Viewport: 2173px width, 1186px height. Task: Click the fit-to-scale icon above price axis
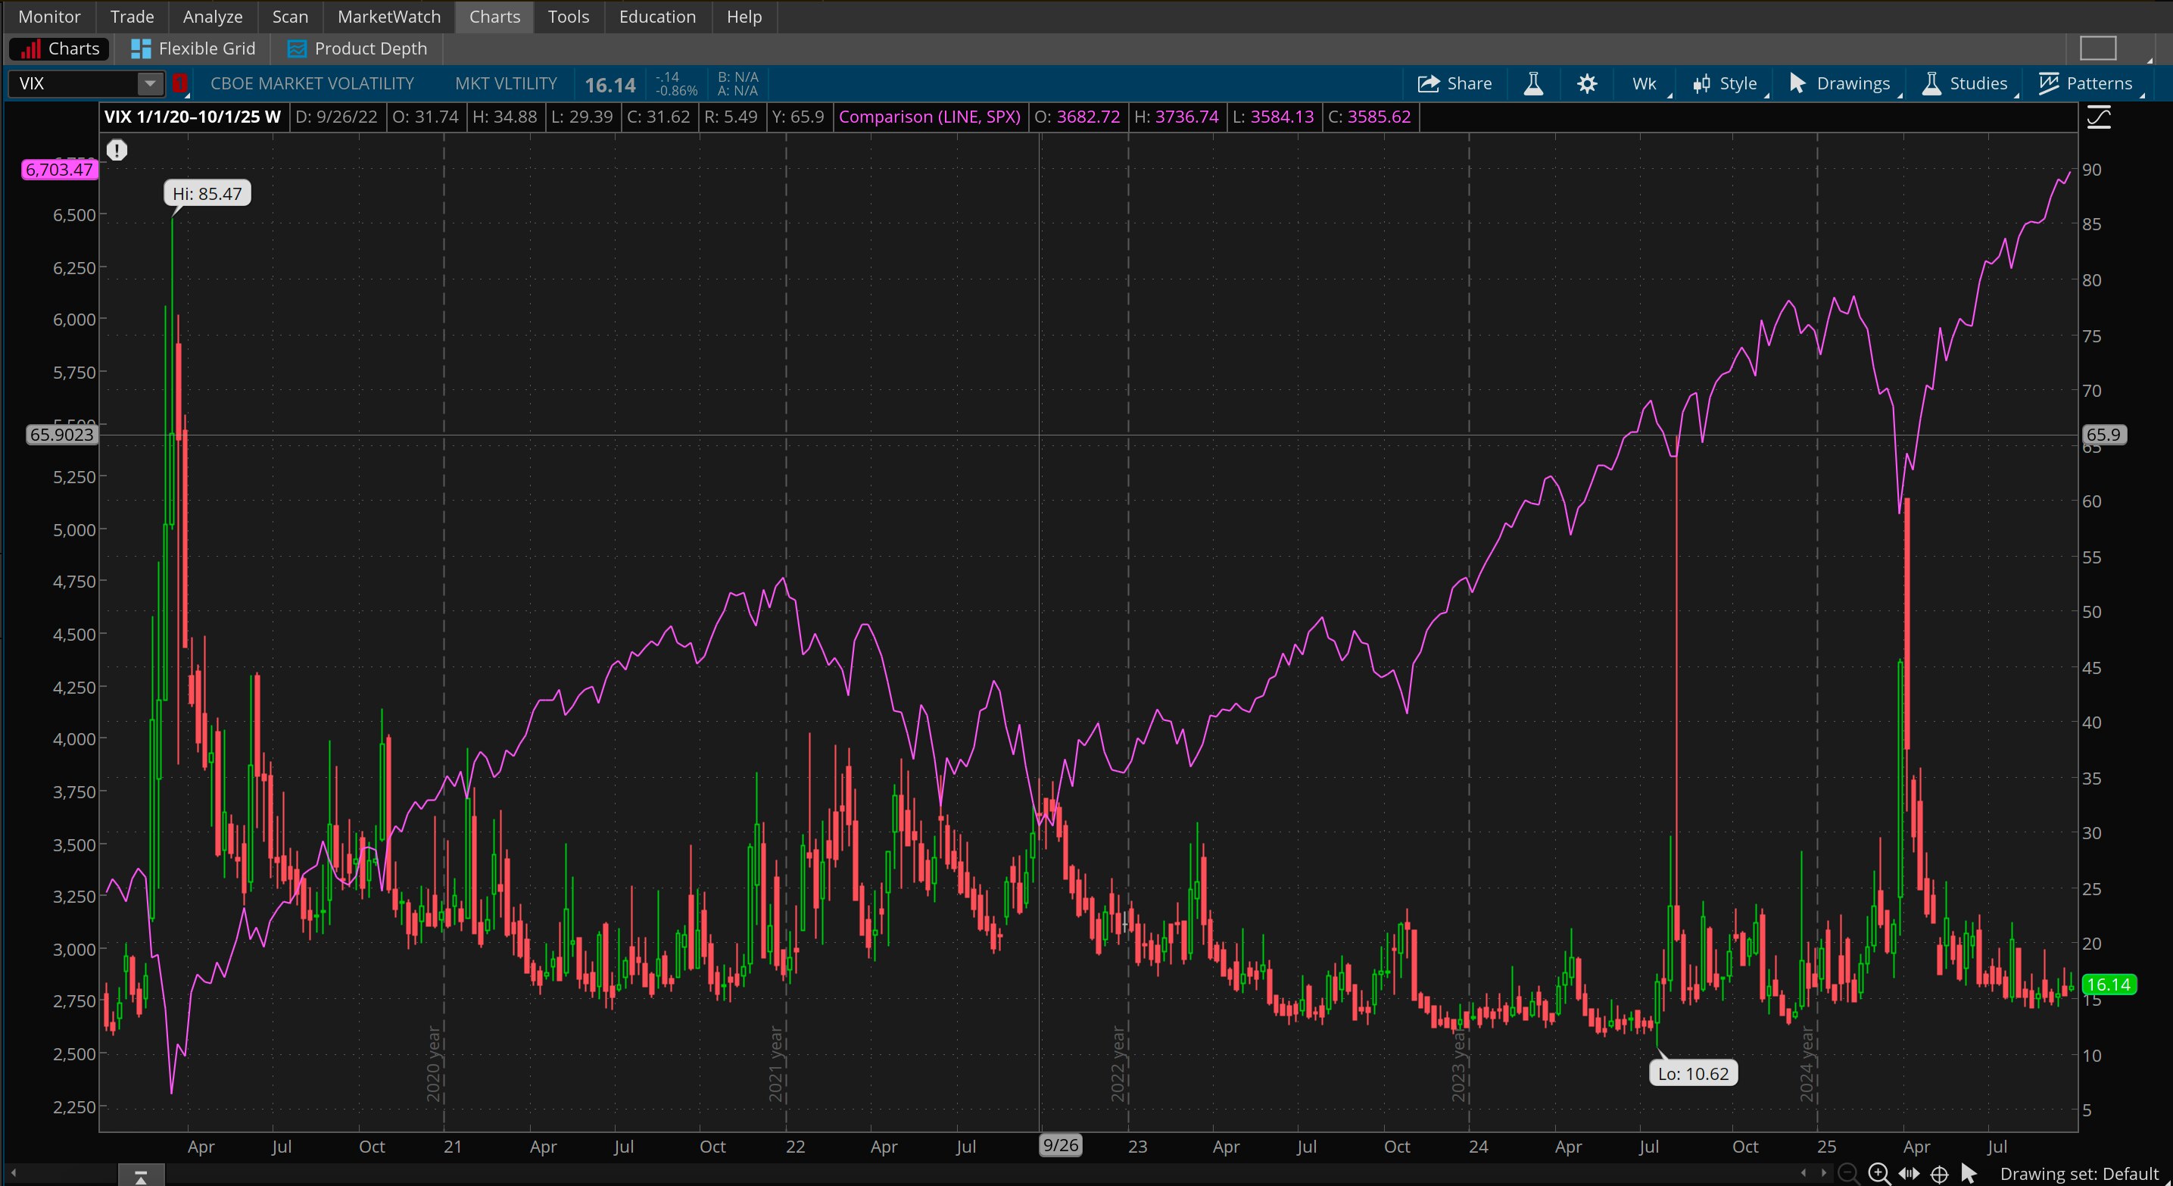(x=2100, y=117)
